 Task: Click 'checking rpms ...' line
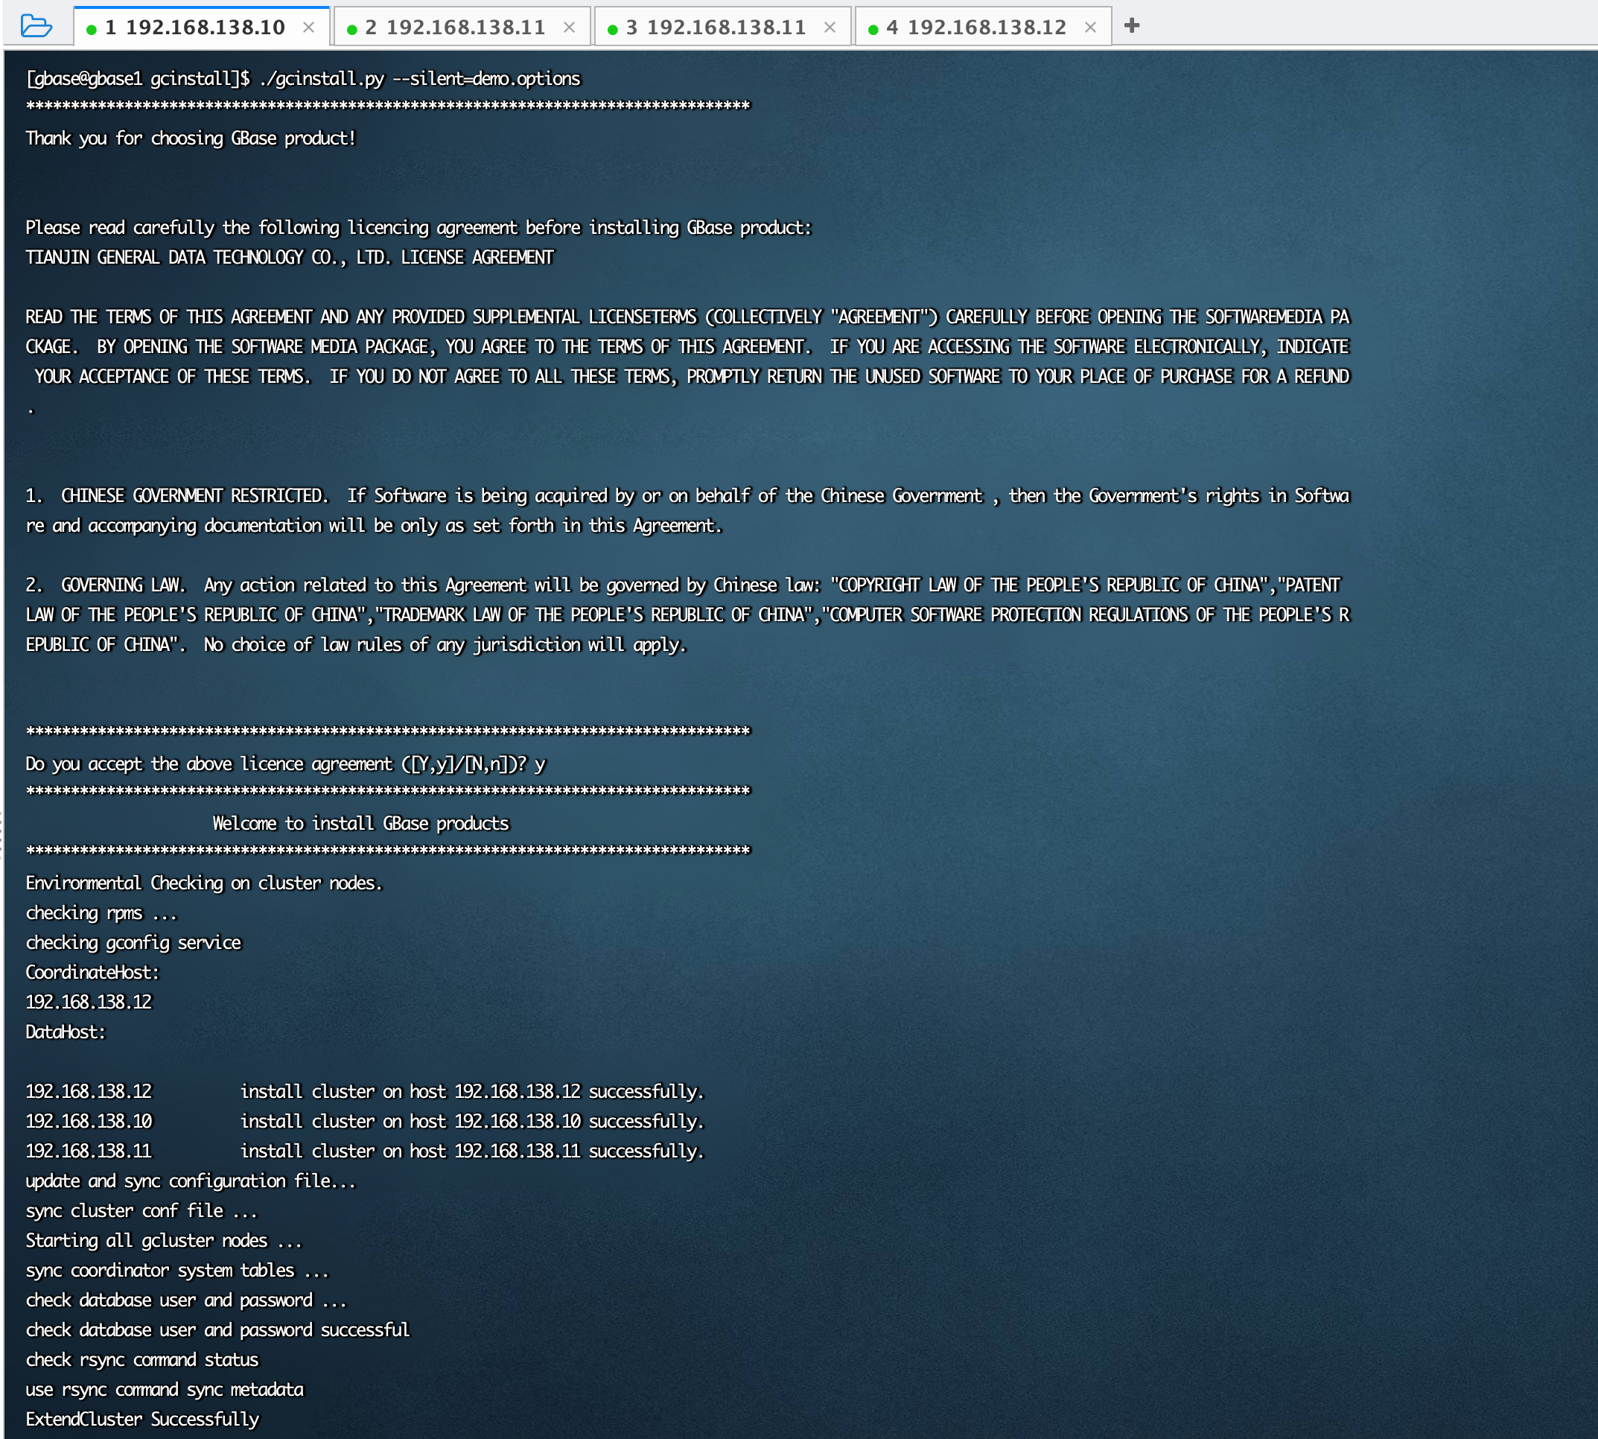coord(101,913)
